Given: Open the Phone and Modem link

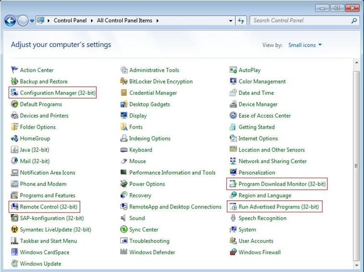Looking at the screenshot, I should tap(43, 184).
